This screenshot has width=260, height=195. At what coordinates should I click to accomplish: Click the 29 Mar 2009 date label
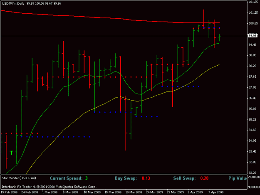pyautogui.click(x=176, y=192)
